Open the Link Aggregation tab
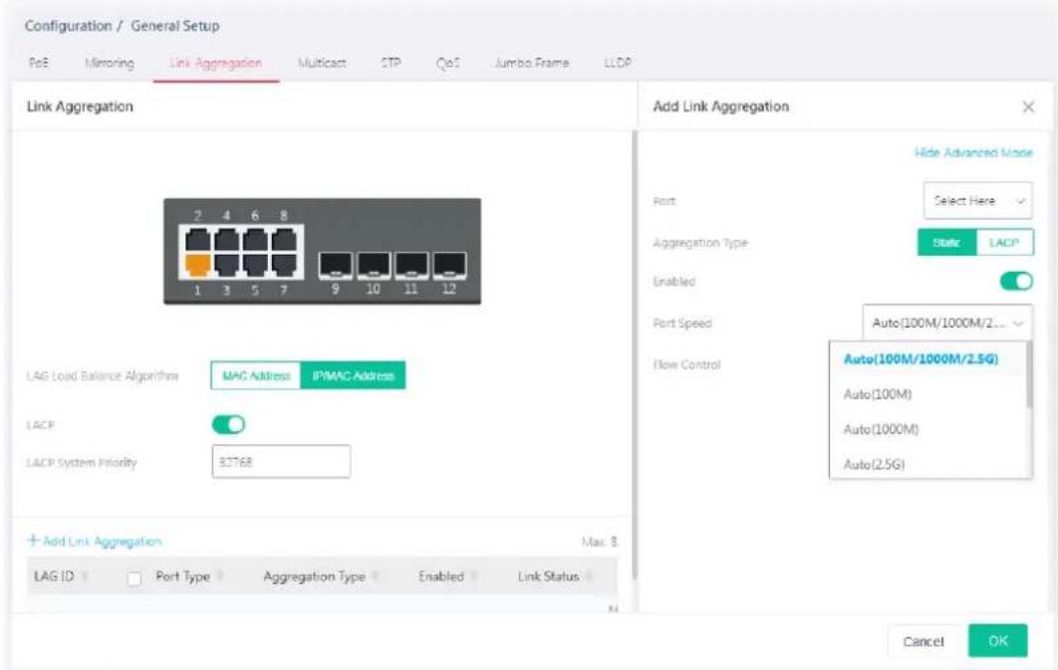The image size is (1058, 670). coord(216,63)
